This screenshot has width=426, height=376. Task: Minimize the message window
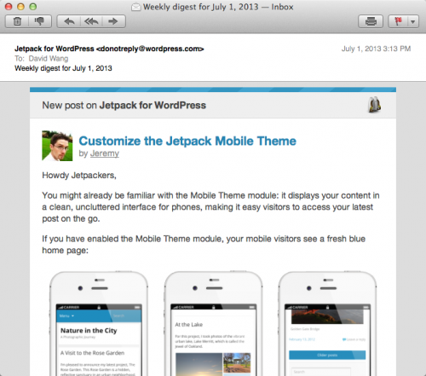pos(20,7)
